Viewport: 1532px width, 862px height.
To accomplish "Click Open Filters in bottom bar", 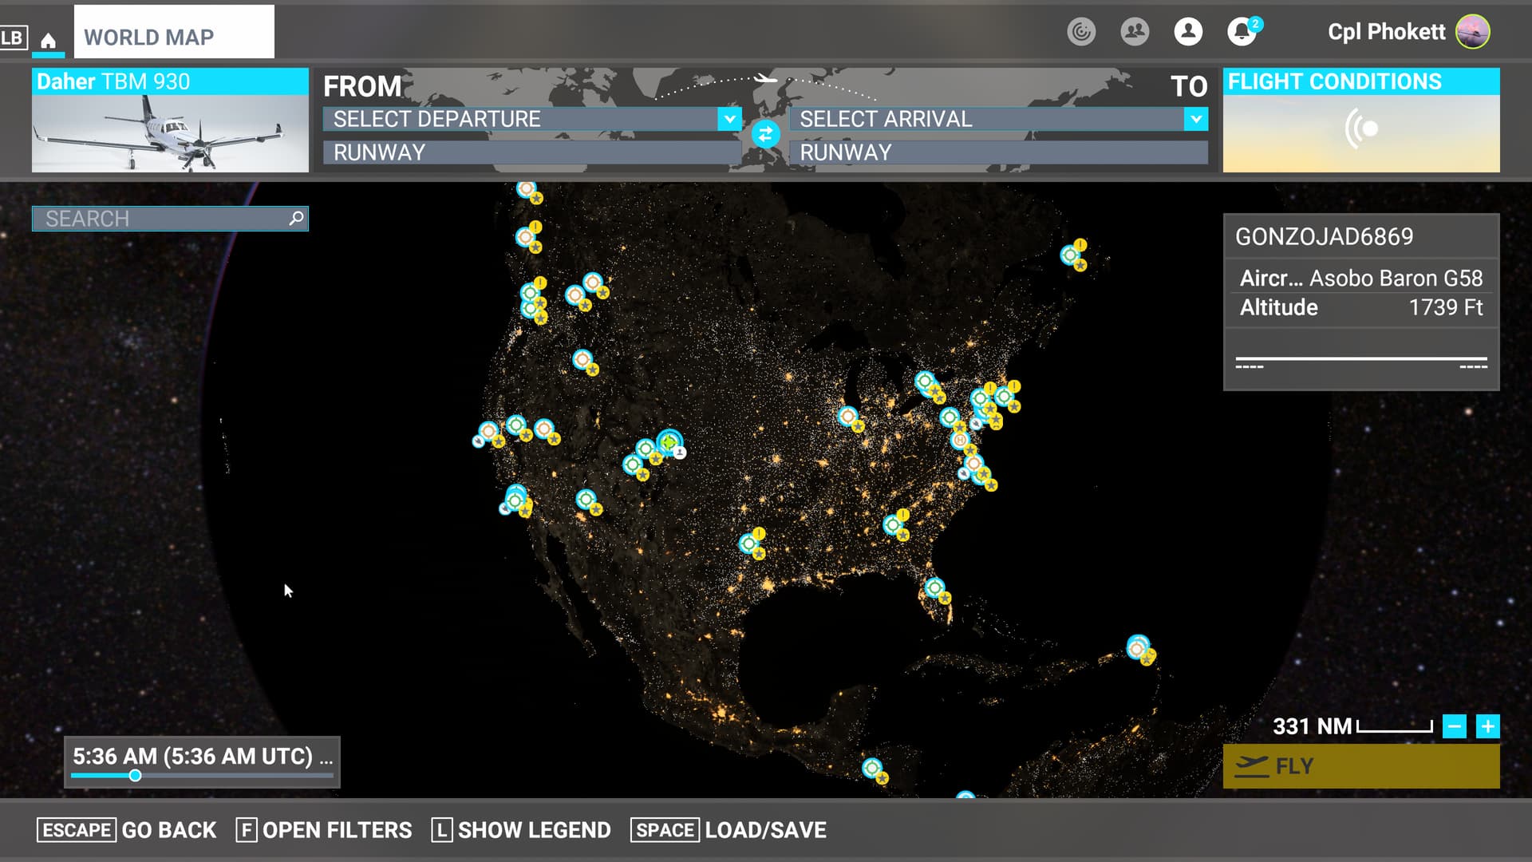I will [324, 830].
